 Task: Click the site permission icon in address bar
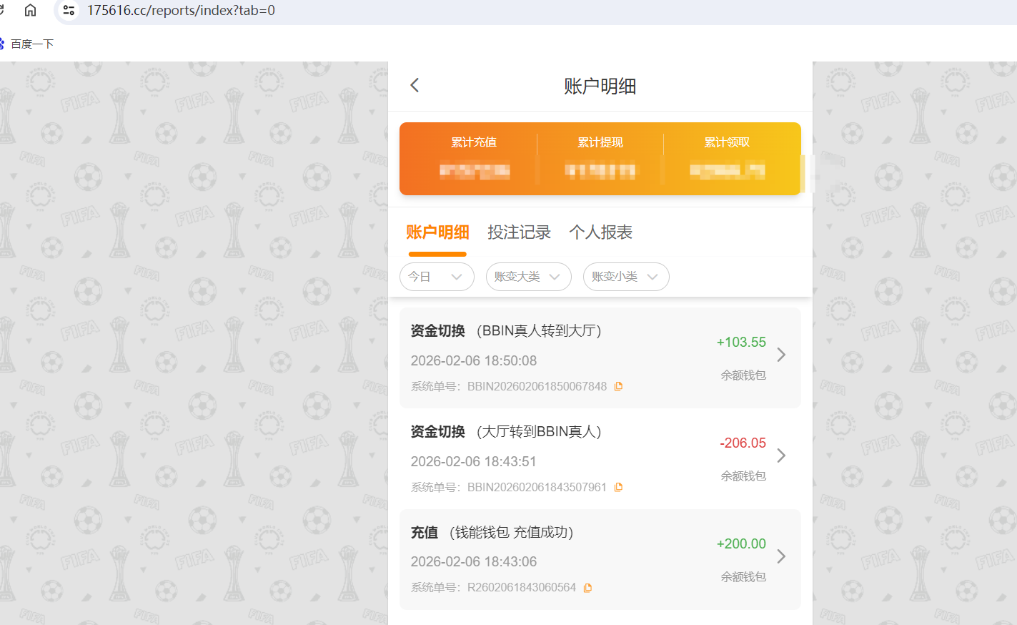pos(69,11)
